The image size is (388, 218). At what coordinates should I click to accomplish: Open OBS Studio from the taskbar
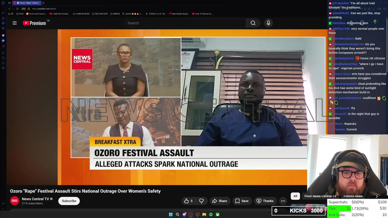197,215
